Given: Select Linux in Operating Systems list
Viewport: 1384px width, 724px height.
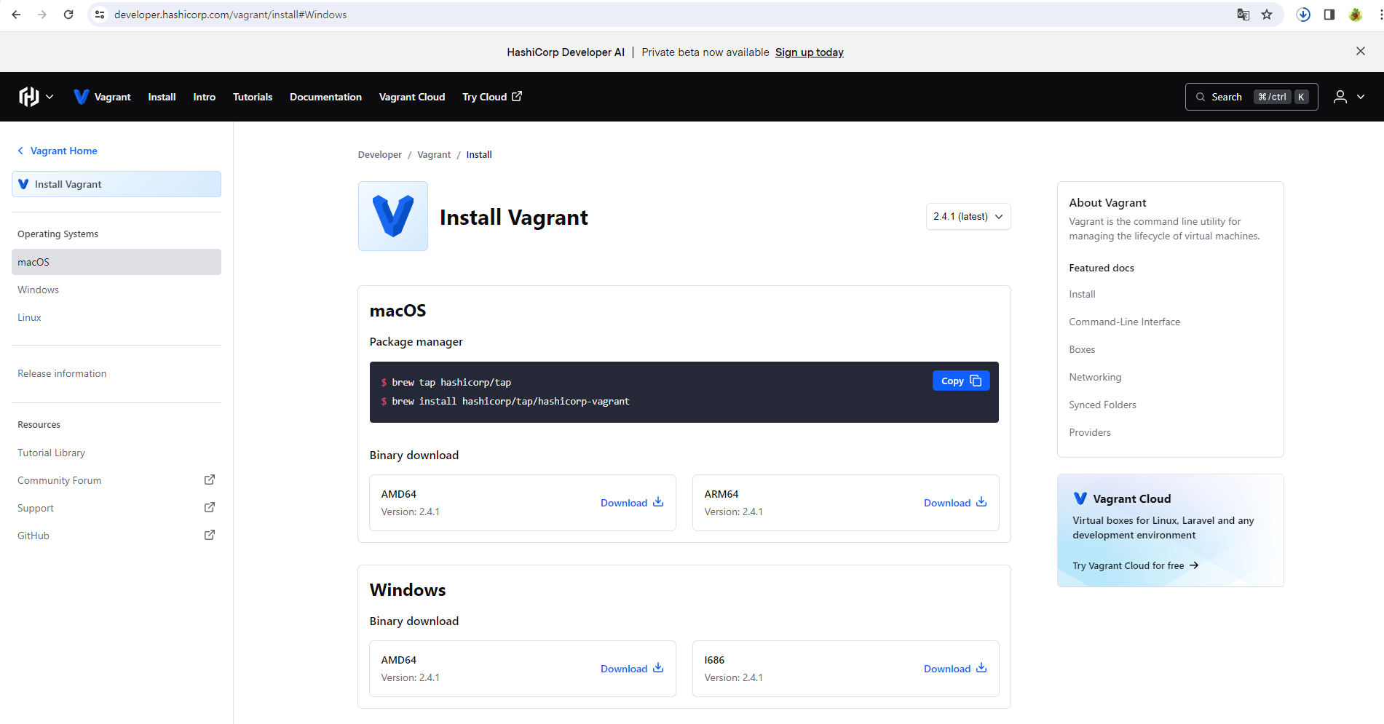Looking at the screenshot, I should tap(116, 317).
